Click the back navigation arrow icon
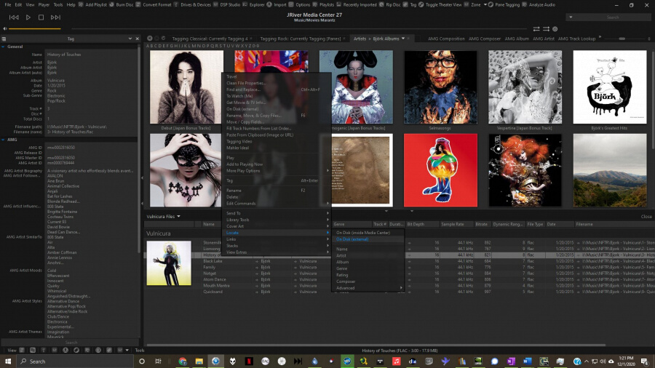The width and height of the screenshot is (655, 368). 149,38
